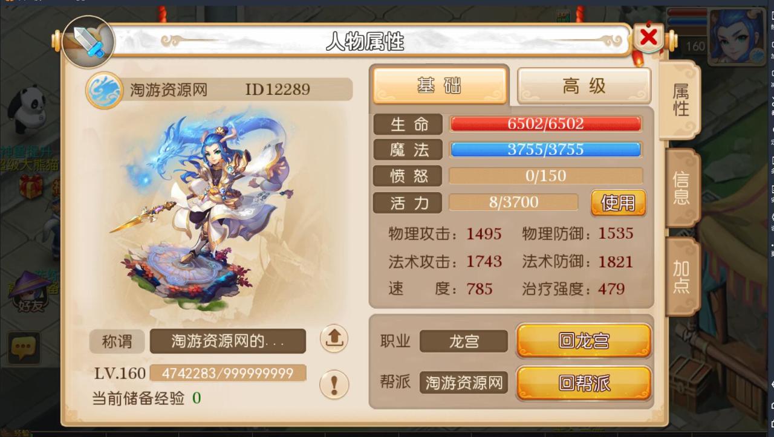Click the 回龙宫 button

(x=584, y=341)
